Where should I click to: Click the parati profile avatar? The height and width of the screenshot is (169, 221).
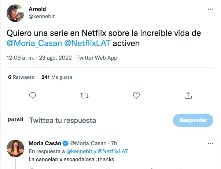coord(15,120)
